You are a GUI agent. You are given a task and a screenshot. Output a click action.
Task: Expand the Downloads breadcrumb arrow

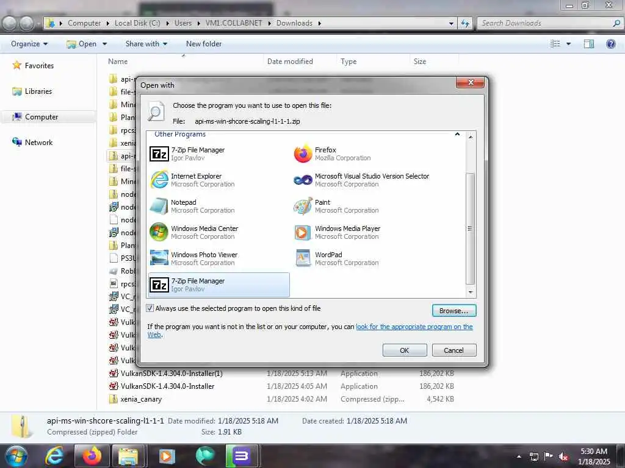click(x=320, y=24)
